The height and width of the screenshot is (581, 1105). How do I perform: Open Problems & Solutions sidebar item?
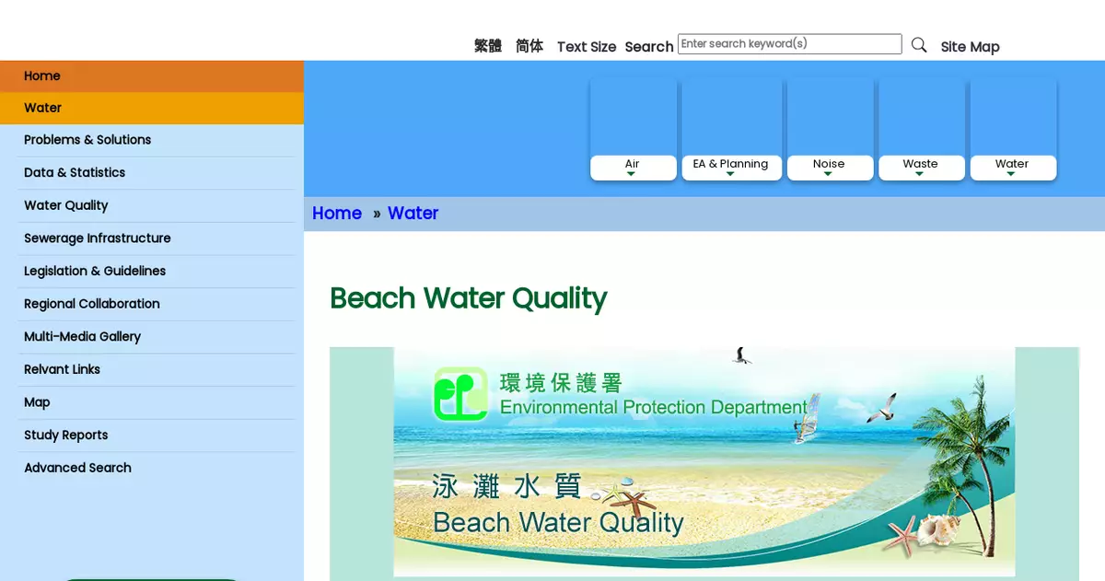87,140
